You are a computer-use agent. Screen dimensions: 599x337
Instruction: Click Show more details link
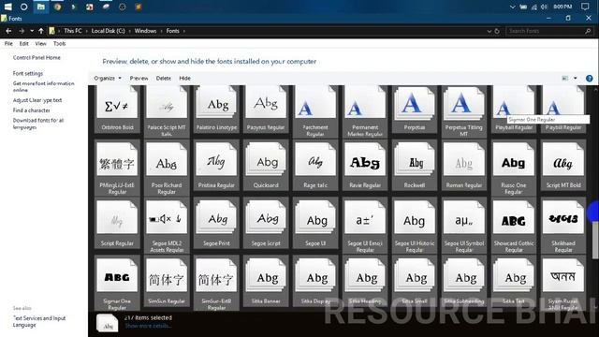coord(148,326)
